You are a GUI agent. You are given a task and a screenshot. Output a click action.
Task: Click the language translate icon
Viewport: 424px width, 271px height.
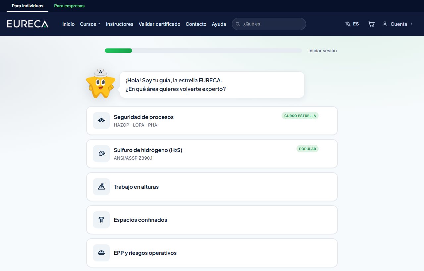(x=348, y=24)
